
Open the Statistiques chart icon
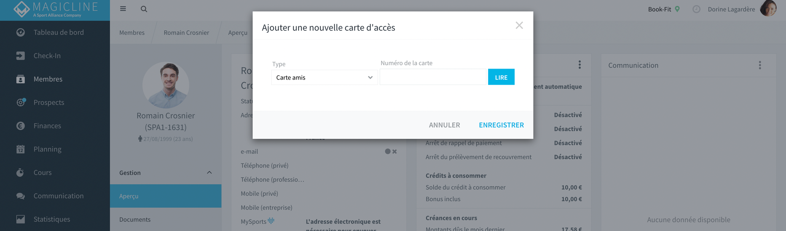point(20,219)
